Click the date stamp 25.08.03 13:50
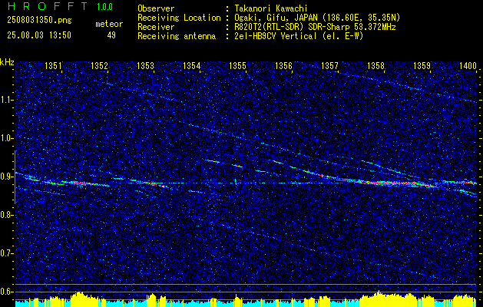Viewport: 483px width, 307px height. (39, 35)
